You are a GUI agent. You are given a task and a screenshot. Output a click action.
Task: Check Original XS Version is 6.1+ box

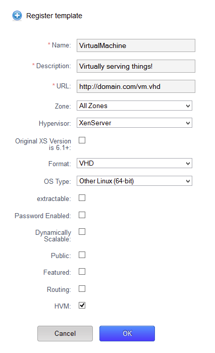click(82, 140)
